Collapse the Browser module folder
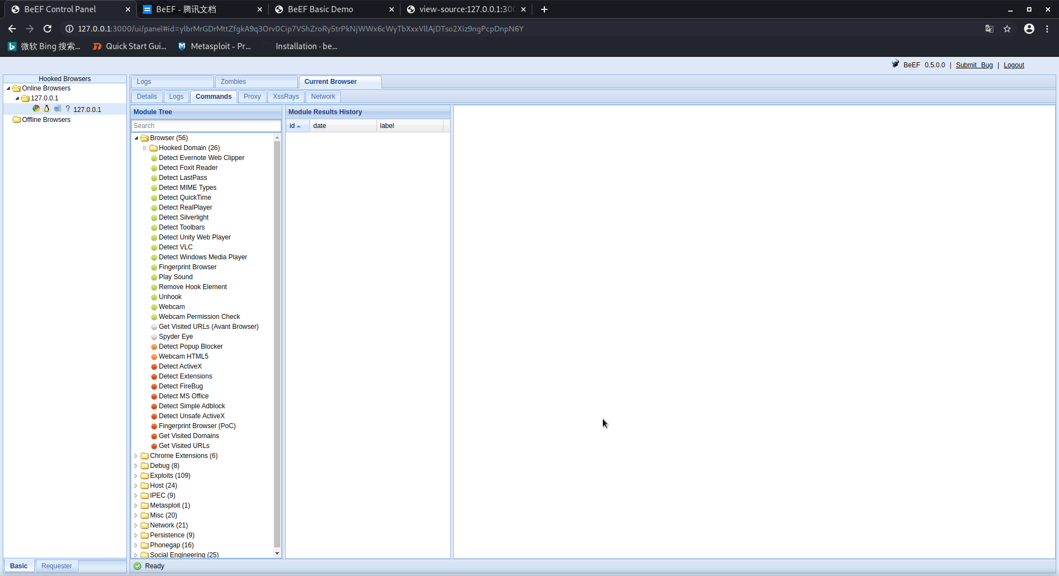The image size is (1059, 576). (x=136, y=138)
